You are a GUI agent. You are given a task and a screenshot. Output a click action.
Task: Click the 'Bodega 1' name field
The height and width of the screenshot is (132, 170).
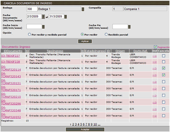[x=59, y=9]
